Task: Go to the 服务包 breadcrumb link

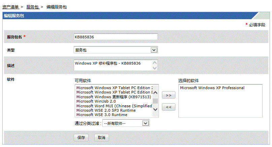Action: tap(33, 7)
